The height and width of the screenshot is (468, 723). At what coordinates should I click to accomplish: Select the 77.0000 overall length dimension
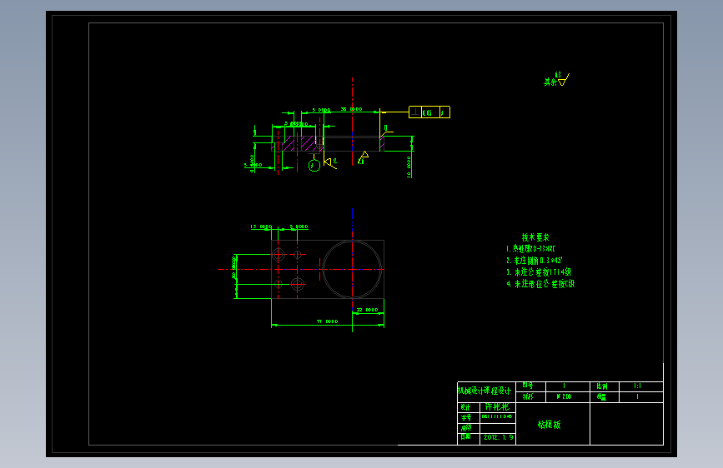[x=328, y=321]
